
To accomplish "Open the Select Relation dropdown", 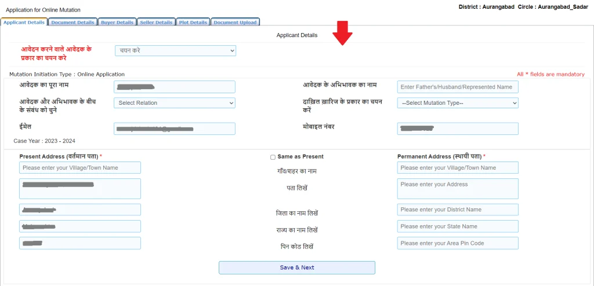I will pos(175,103).
